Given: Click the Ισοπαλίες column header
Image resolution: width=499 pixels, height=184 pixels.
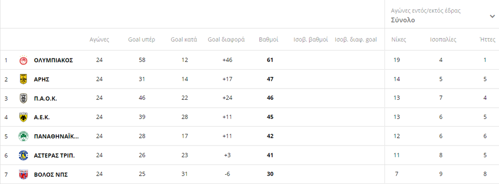Looking at the screenshot, I should [443, 40].
